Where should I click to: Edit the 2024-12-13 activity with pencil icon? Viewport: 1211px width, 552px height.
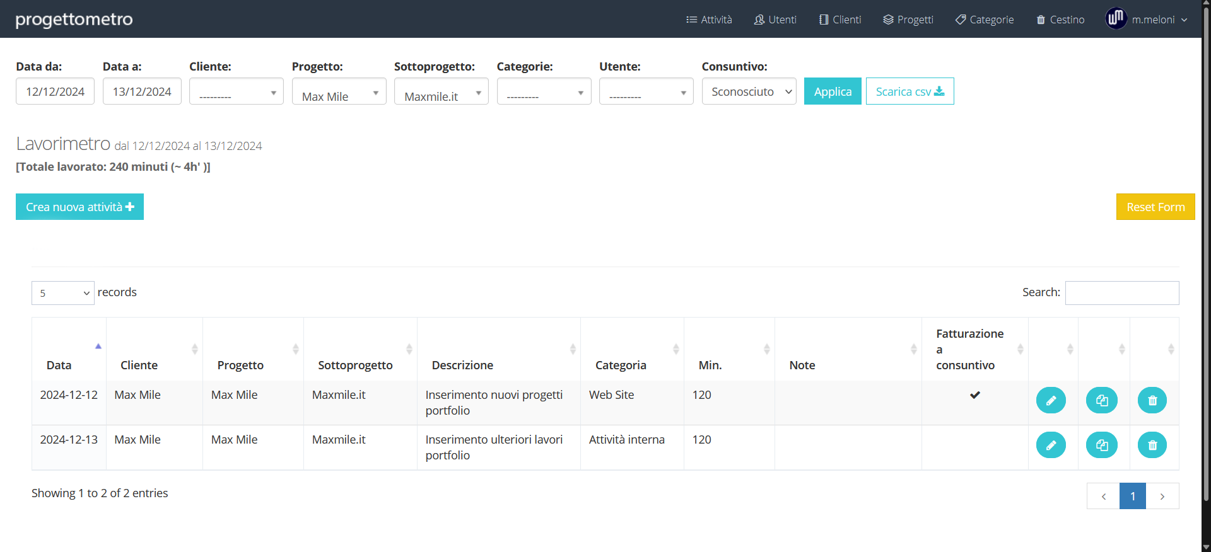coord(1051,446)
